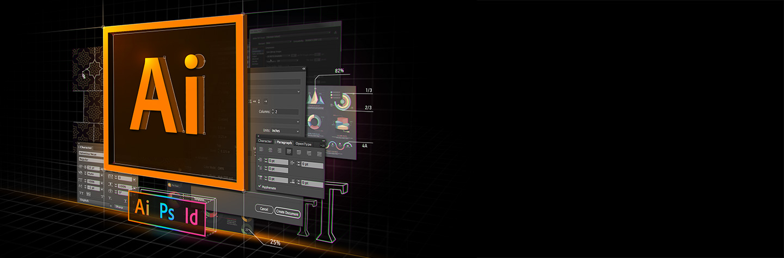The image size is (784, 258).
Task: Click the donut chart in infographic
Action: (314, 122)
